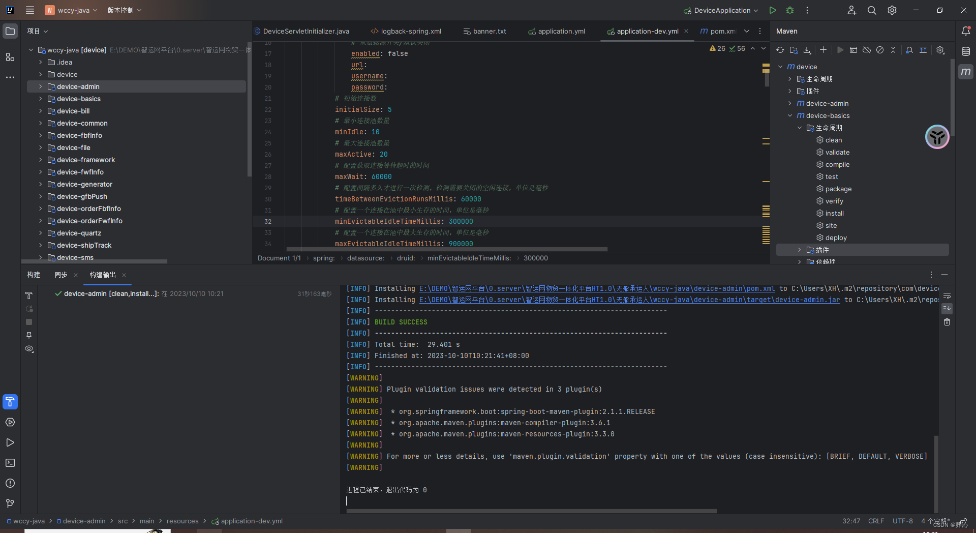
Task: Open the wccy-java project dropdown
Action: 71,10
